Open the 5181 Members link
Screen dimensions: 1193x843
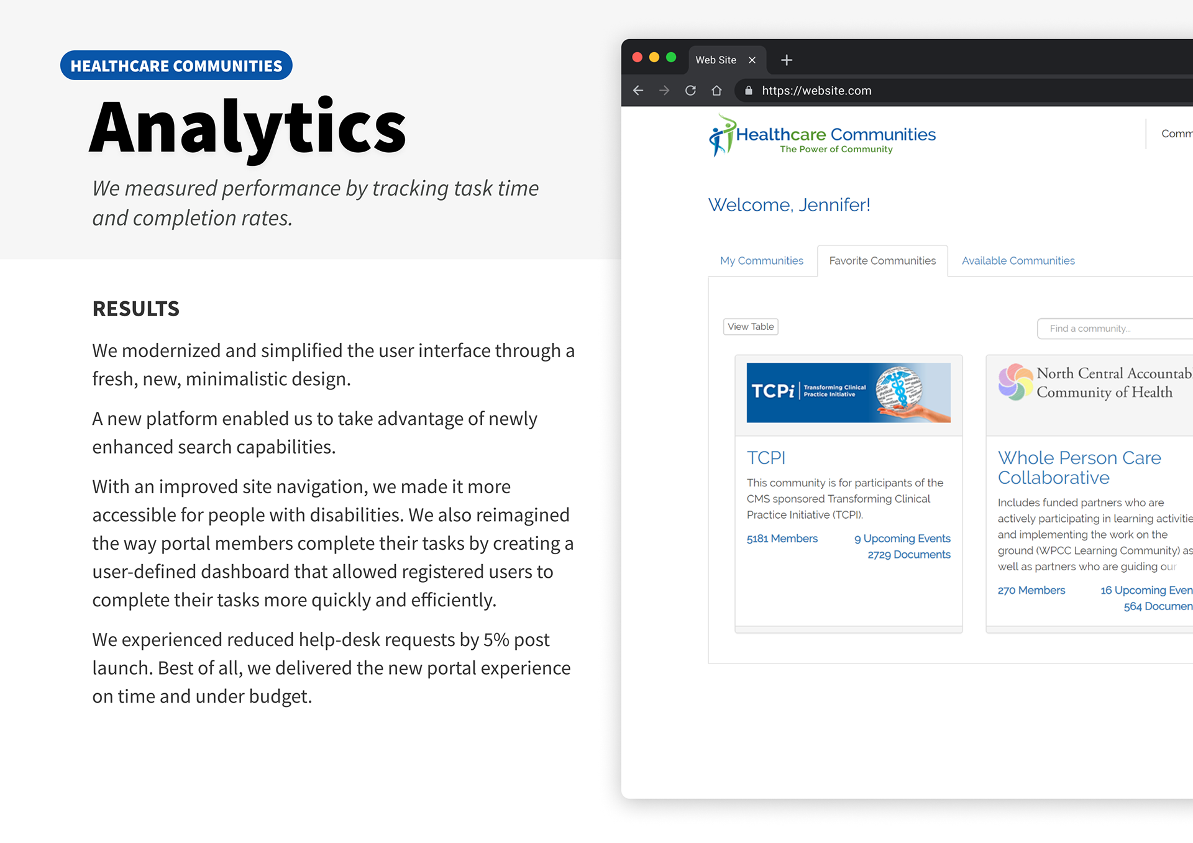click(782, 539)
